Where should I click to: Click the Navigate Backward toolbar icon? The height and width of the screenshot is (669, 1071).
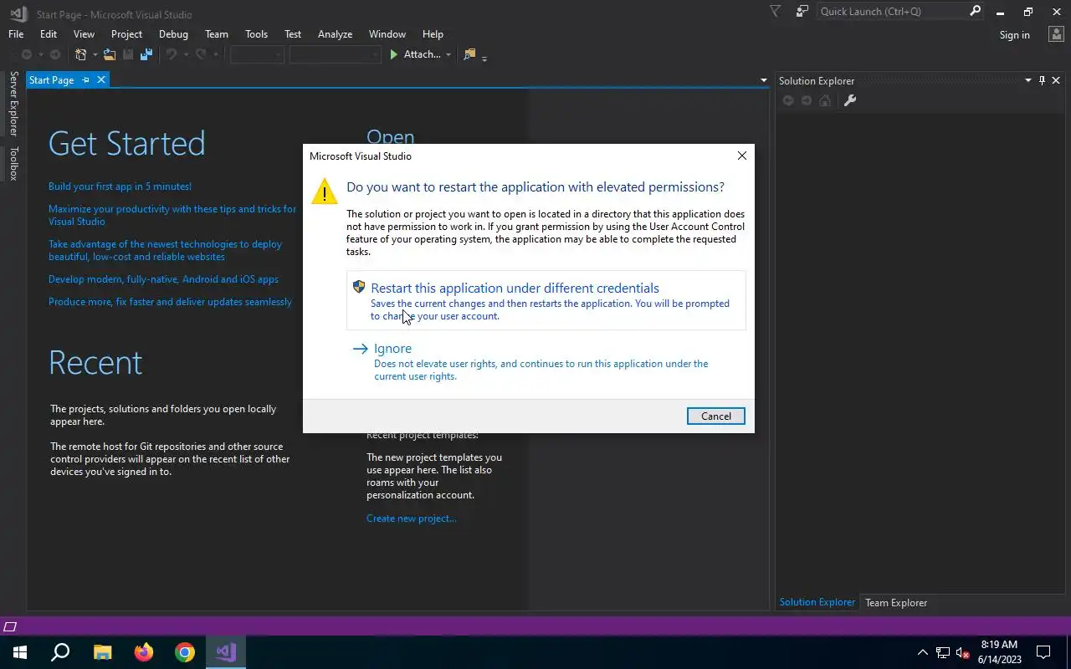coord(27,54)
